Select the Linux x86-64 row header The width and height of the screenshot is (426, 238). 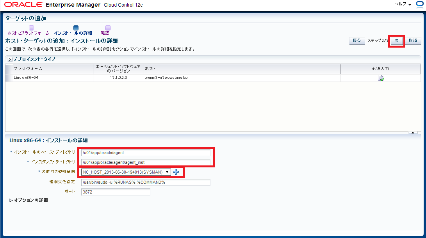point(9,78)
